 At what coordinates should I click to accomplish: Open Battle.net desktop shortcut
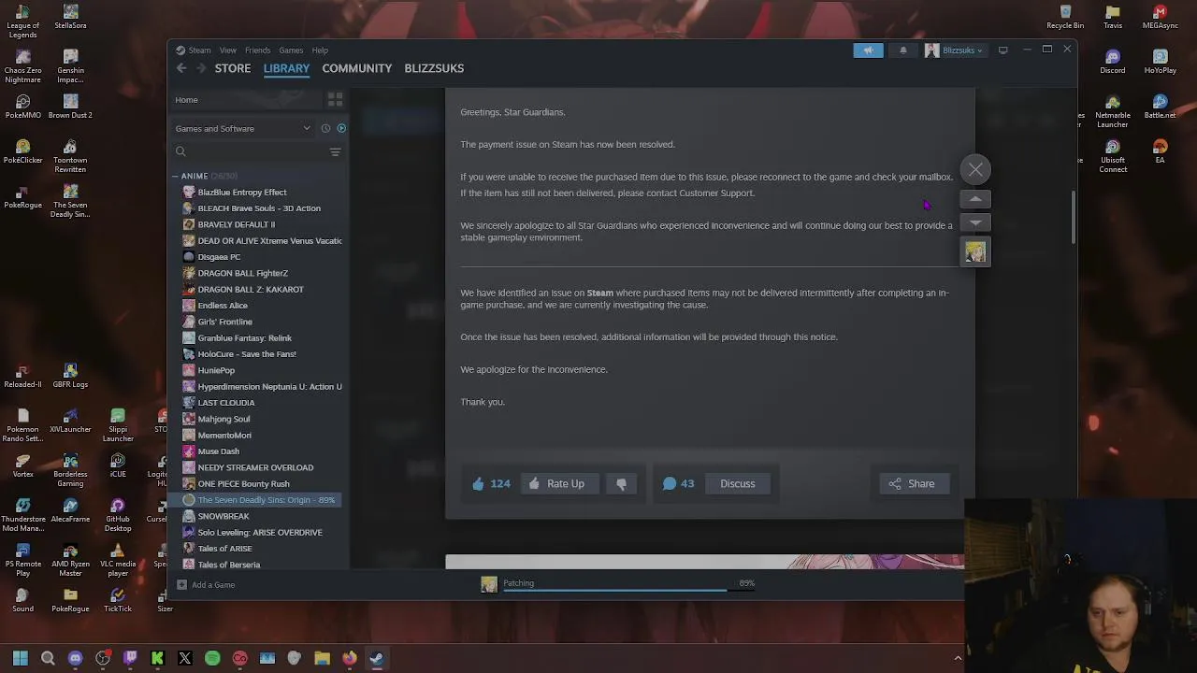1160,107
